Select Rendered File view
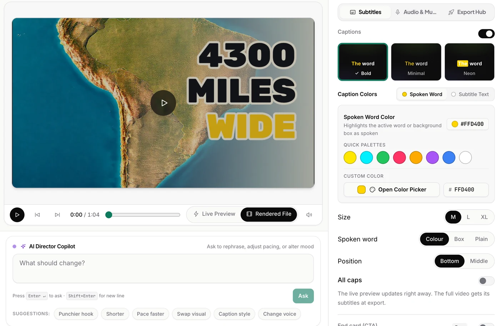Image resolution: width=500 pixels, height=326 pixels. pyautogui.click(x=269, y=214)
